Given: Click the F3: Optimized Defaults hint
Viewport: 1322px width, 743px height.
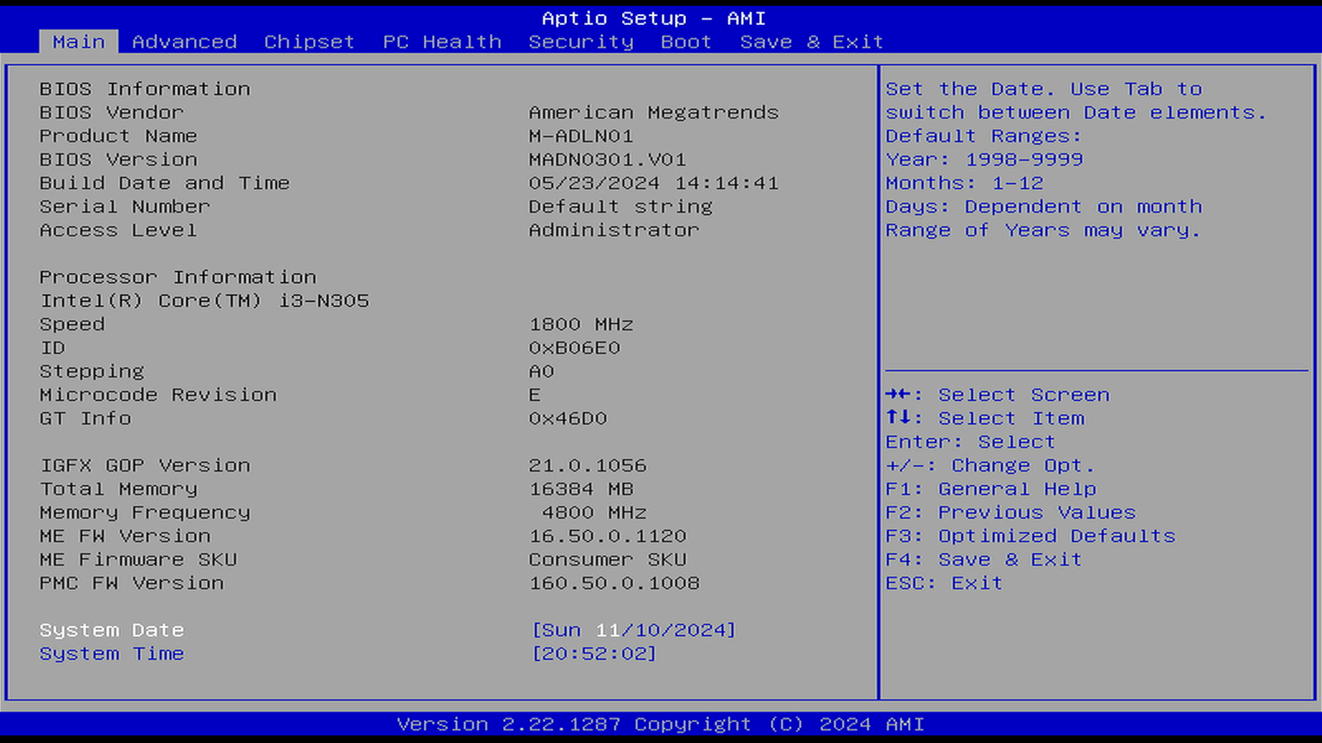Looking at the screenshot, I should point(1030,536).
